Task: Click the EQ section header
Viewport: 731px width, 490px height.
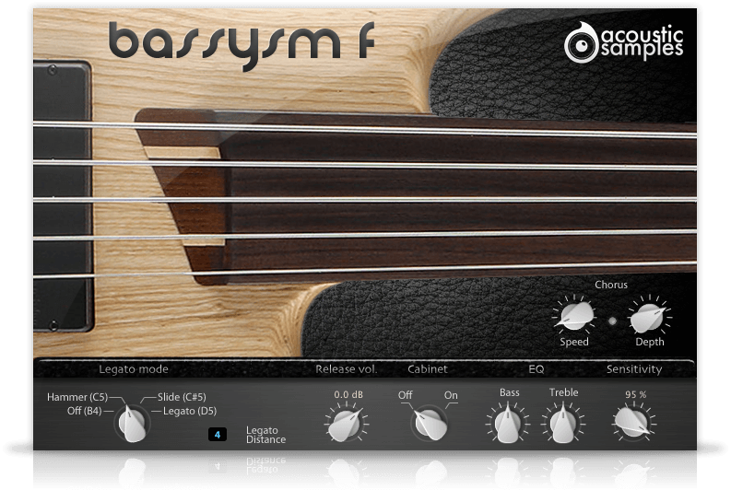Action: pyautogui.click(x=536, y=369)
